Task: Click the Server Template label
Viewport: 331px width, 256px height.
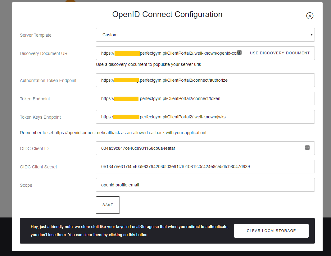Action: (36, 35)
